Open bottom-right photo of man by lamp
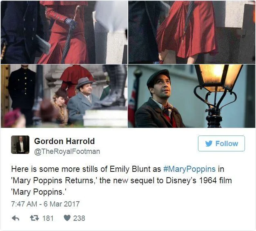The width and height of the screenshot is (256, 231). [191, 96]
